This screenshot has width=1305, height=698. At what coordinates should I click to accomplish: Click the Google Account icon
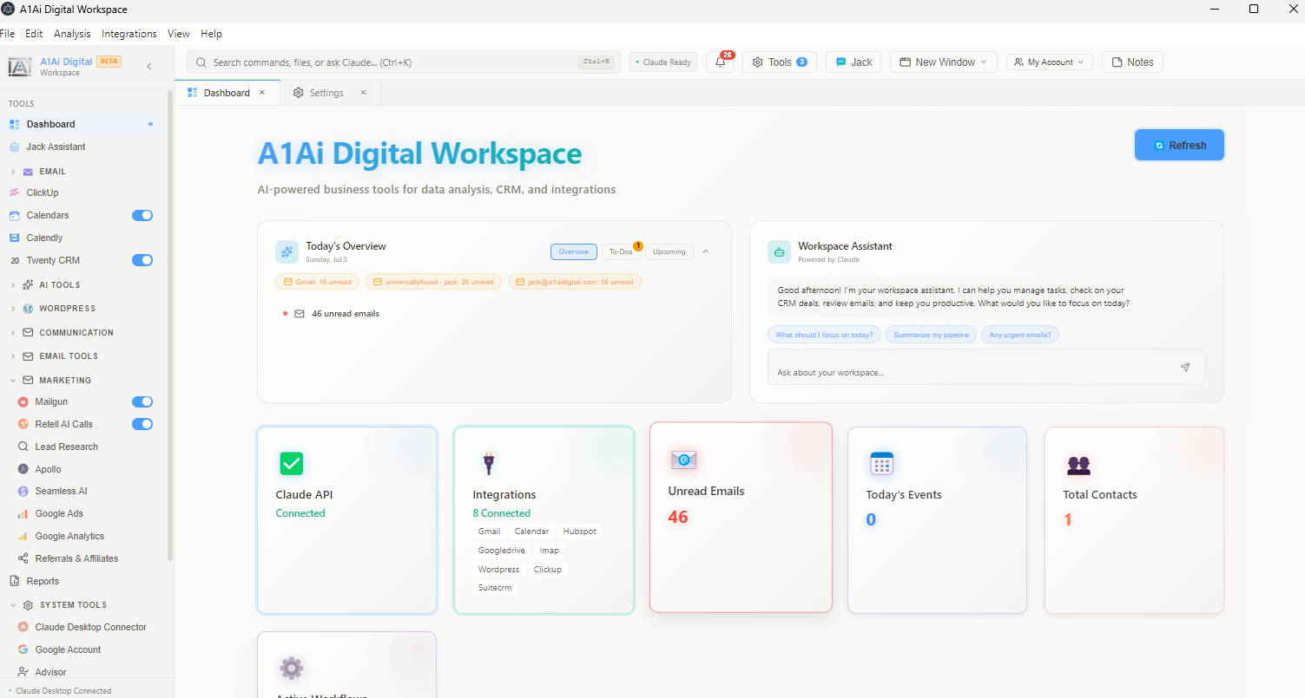23,649
